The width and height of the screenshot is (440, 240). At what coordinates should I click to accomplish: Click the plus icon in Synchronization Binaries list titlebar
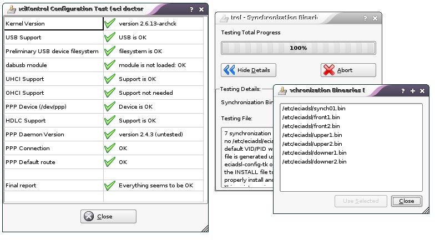pyautogui.click(x=413, y=91)
